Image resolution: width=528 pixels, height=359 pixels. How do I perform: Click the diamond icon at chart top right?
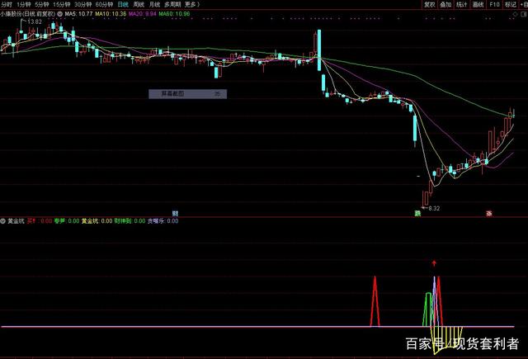tap(515, 14)
